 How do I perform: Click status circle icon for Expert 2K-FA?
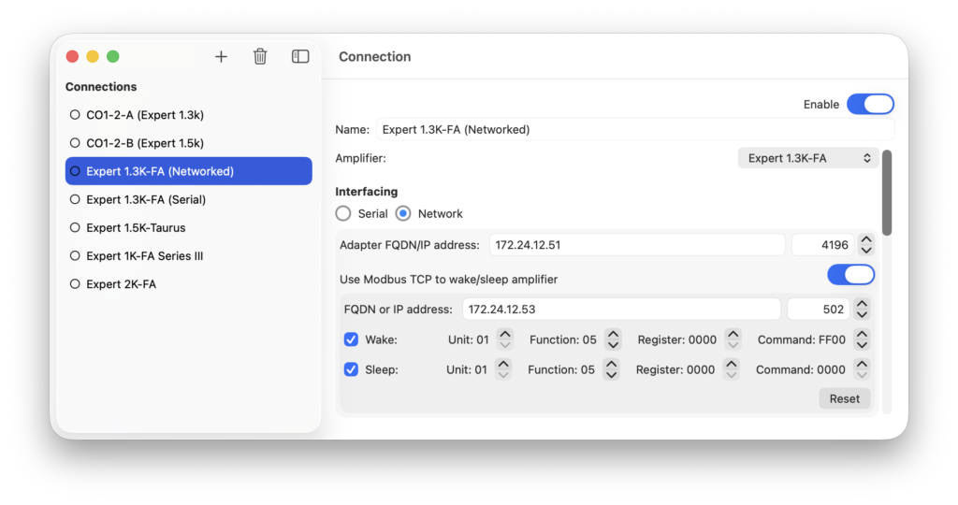tap(75, 283)
